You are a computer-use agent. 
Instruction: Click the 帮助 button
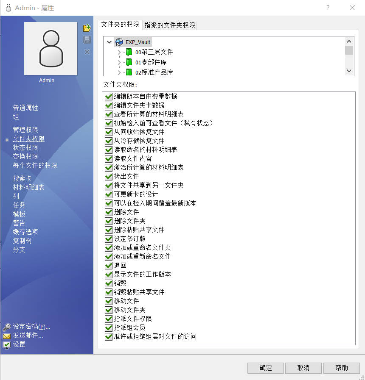point(341,368)
